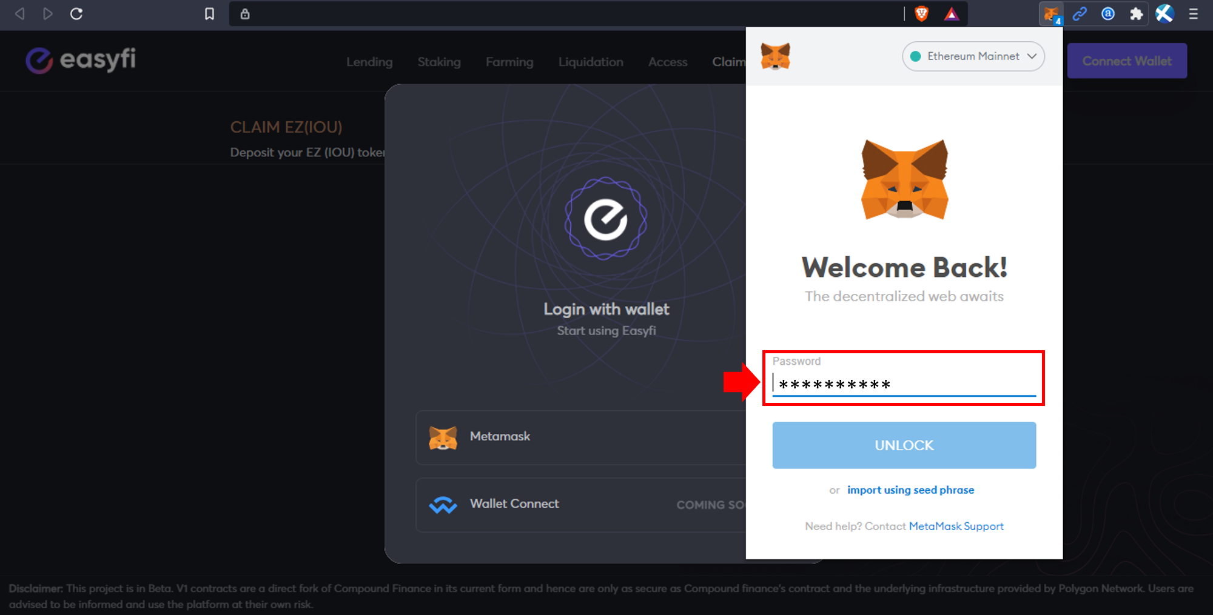Image resolution: width=1213 pixels, height=615 pixels.
Task: Open the Liquidation menu item
Action: coord(591,62)
